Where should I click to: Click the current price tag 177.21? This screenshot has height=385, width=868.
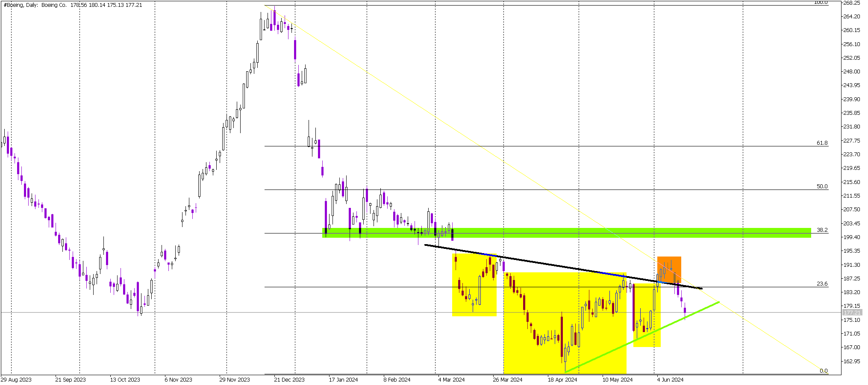pyautogui.click(x=852, y=313)
